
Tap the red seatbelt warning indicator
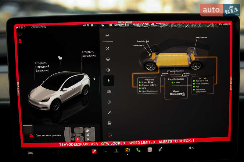(x=20, y=41)
